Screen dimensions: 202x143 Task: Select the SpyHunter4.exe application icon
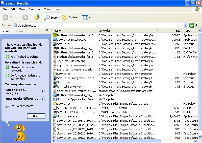[55, 116]
